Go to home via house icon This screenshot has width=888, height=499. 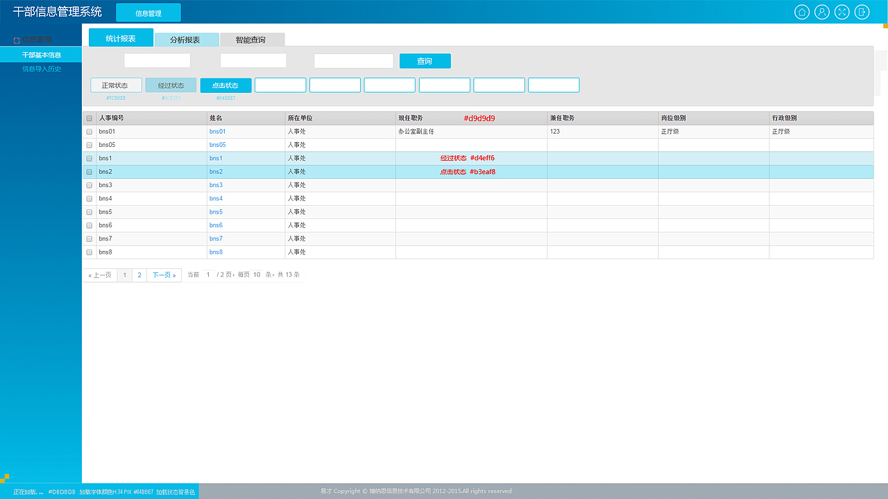pyautogui.click(x=802, y=12)
